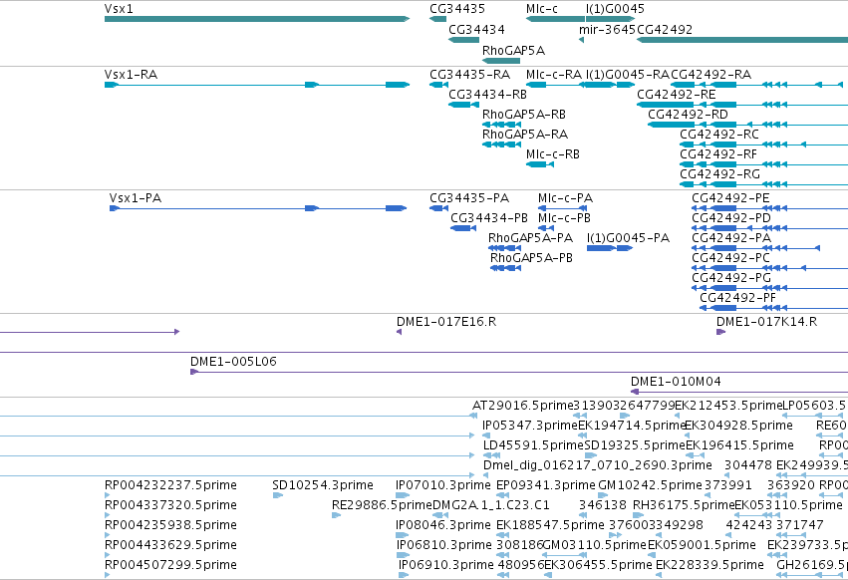The height and width of the screenshot is (580, 848).
Task: Click the Mlc-c-PA protein label
Action: tap(565, 198)
